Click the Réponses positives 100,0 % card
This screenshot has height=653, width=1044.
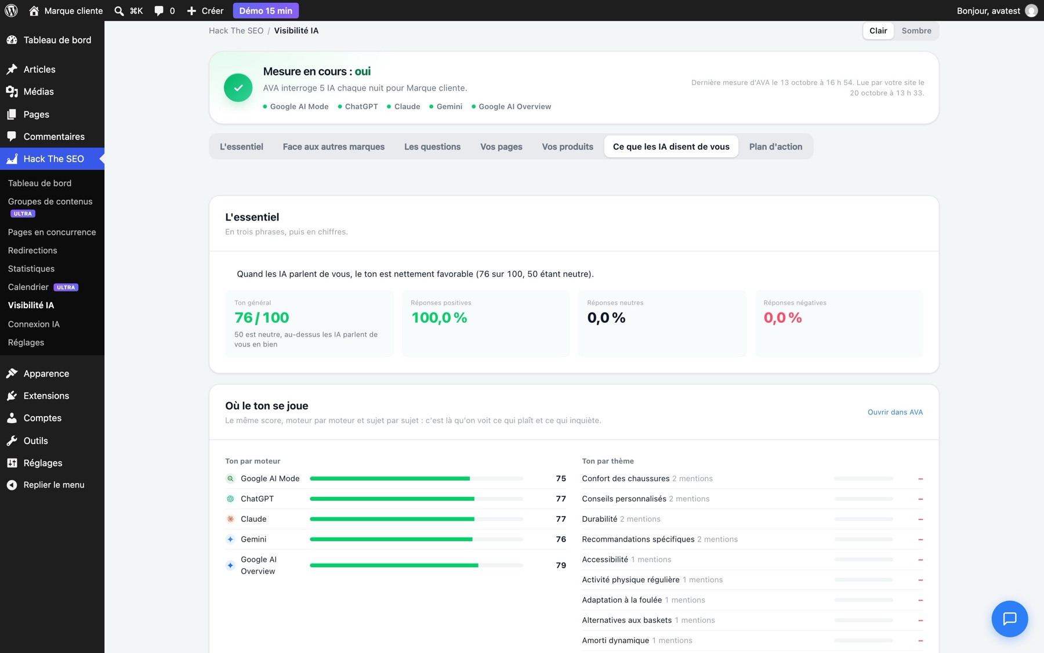tap(485, 323)
